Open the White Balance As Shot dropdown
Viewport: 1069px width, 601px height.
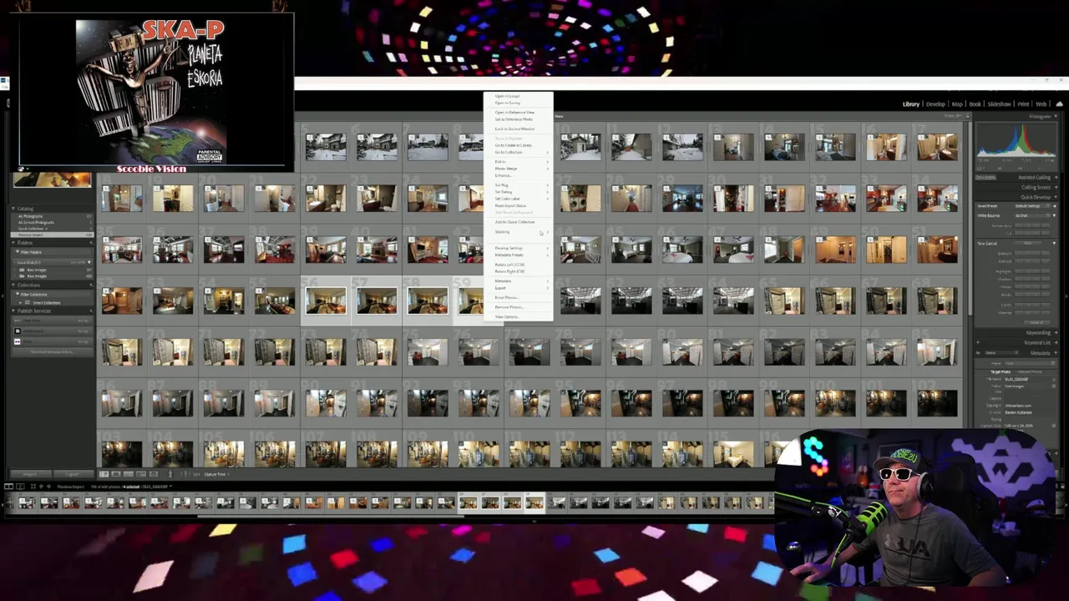[x=1033, y=215]
